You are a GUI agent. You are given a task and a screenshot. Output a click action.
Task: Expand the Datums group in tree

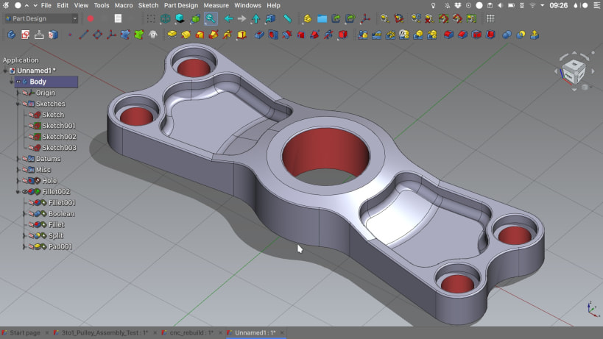point(18,159)
